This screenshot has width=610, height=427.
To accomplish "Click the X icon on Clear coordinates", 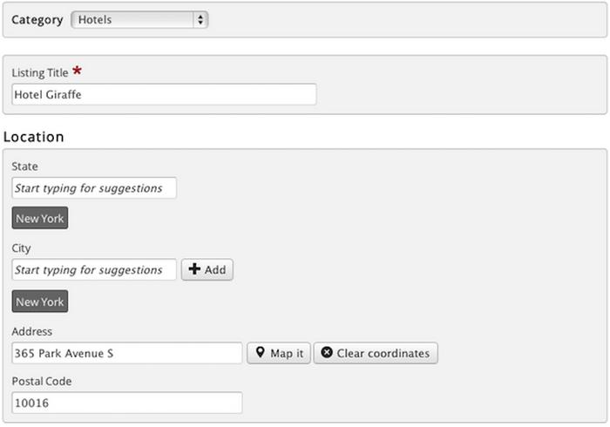I will click(326, 353).
